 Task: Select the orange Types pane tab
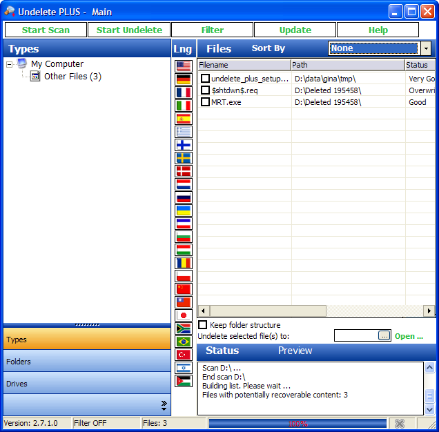87,339
